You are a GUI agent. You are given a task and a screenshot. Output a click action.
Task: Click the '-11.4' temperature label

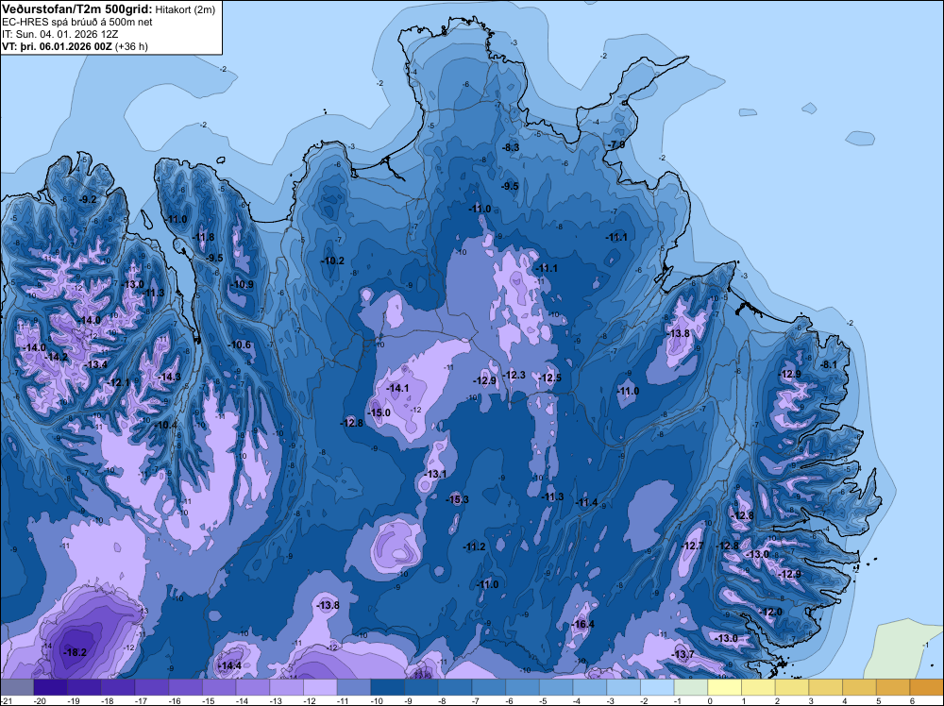[586, 502]
